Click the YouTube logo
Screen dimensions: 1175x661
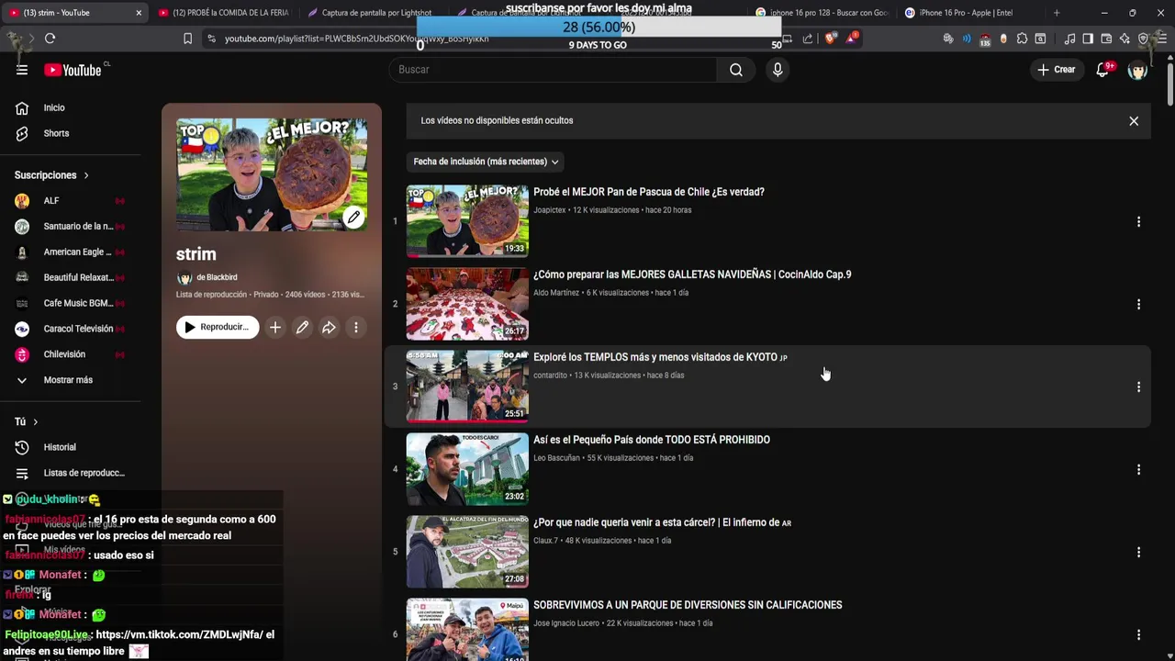(73, 70)
